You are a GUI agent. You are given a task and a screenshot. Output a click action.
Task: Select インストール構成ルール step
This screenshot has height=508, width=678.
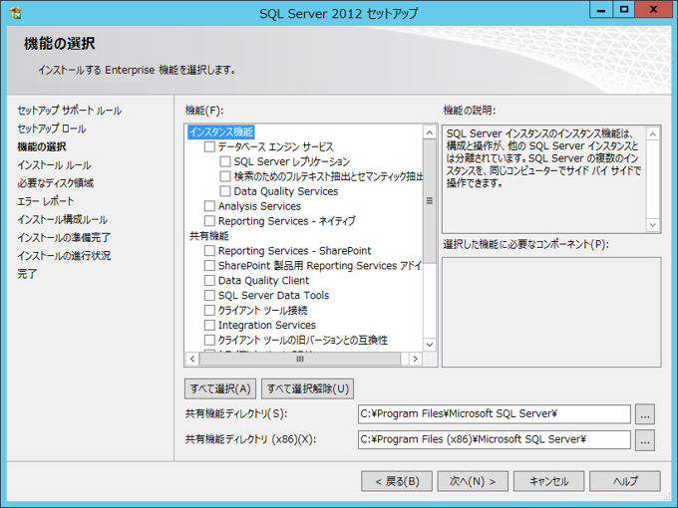point(62,219)
